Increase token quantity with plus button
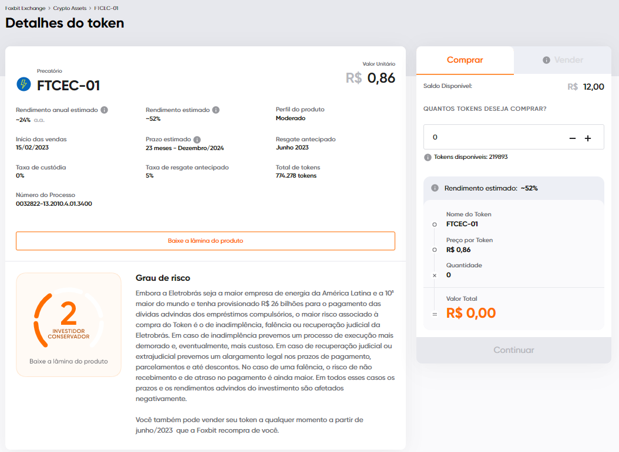619x452 pixels. (588, 138)
